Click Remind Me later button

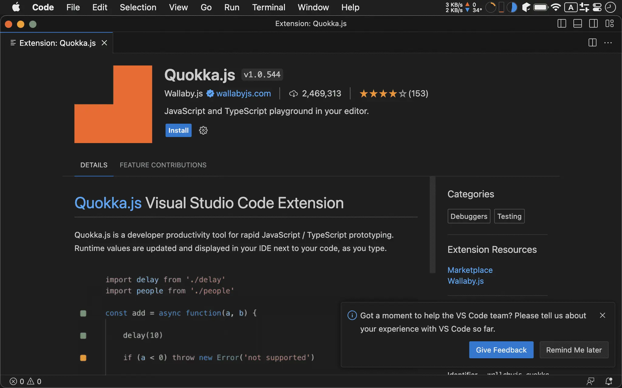(x=574, y=350)
